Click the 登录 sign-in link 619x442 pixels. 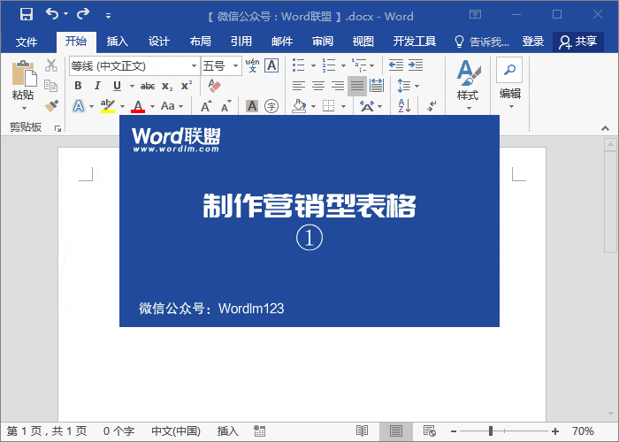[x=533, y=42]
